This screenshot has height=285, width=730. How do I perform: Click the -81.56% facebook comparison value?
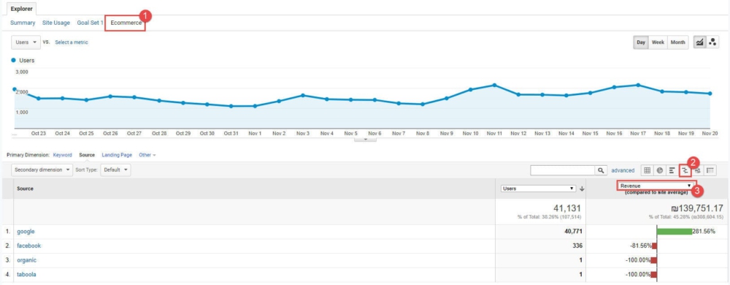click(642, 246)
